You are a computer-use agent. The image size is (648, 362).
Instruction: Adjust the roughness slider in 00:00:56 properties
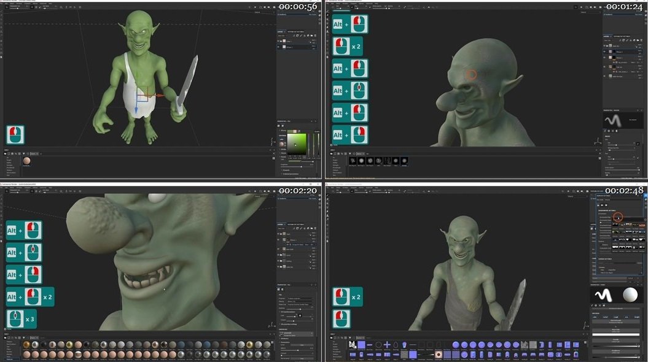(297, 167)
